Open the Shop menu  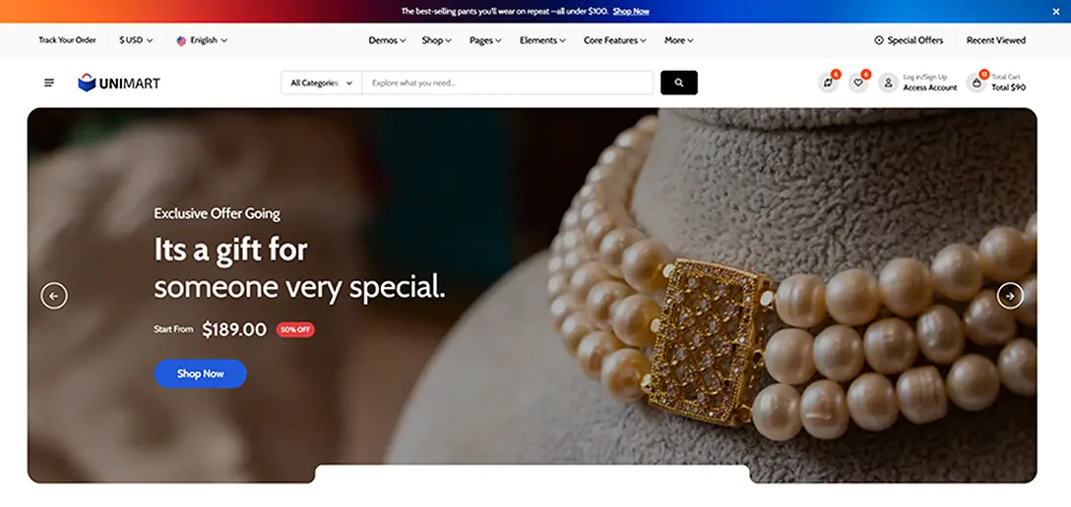436,40
